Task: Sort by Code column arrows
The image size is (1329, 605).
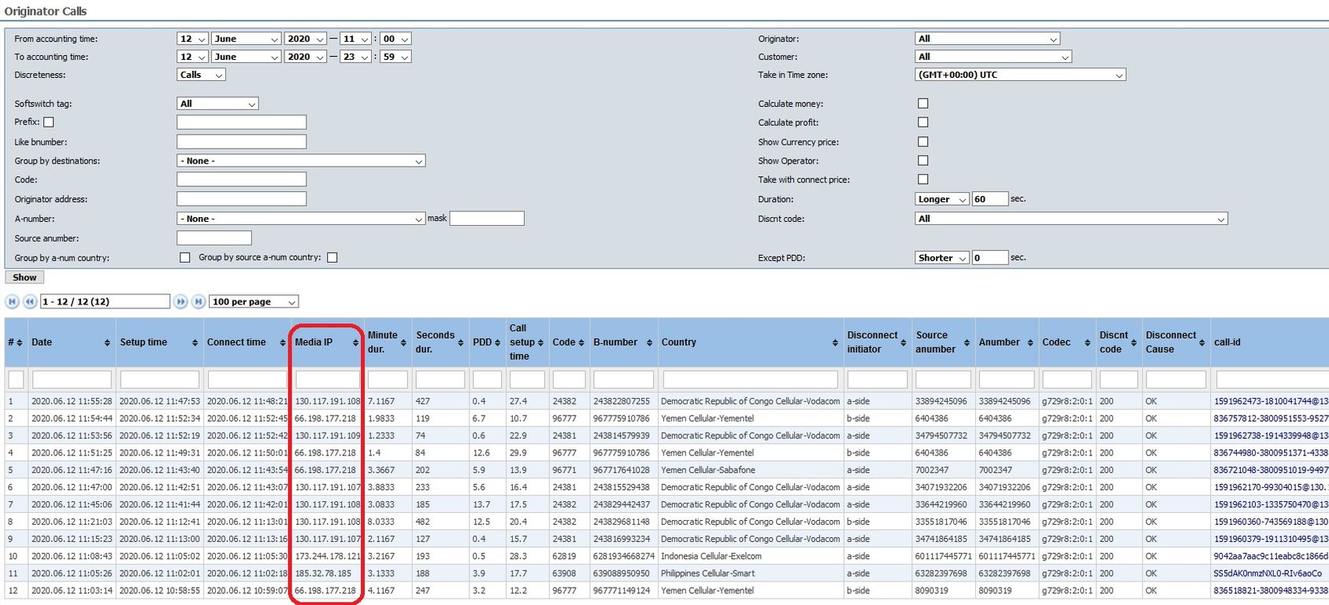Action: click(581, 342)
